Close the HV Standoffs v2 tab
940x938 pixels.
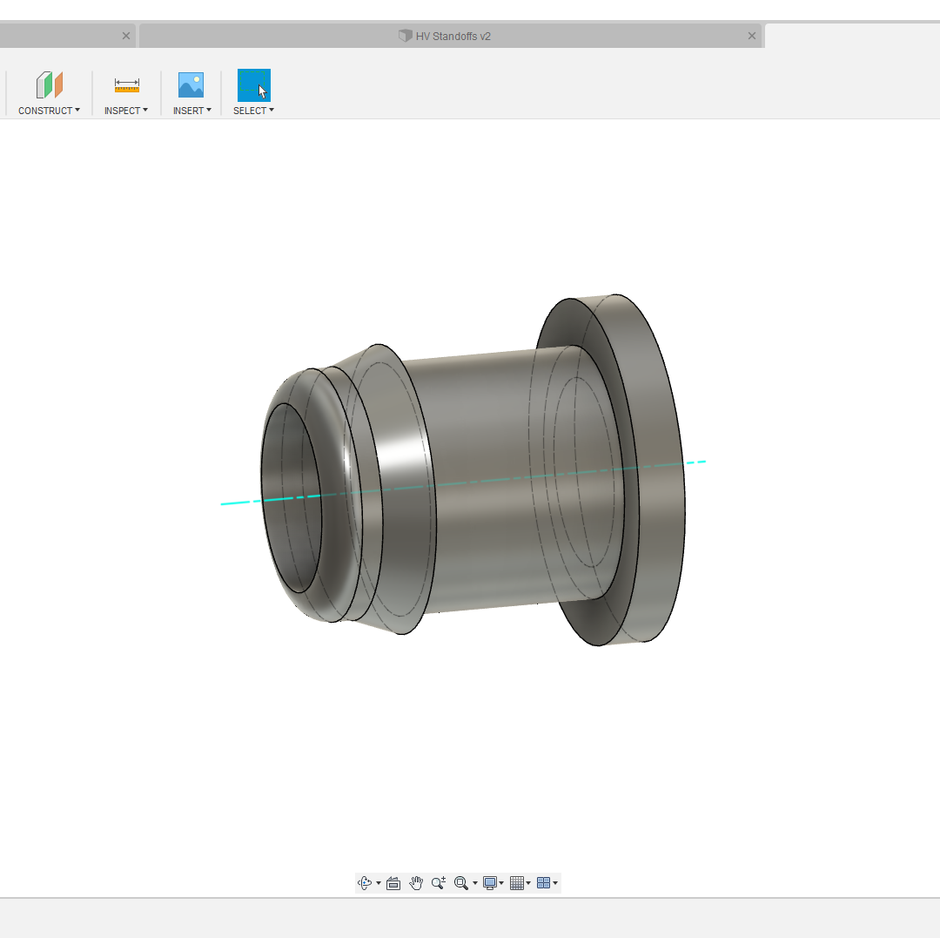(x=752, y=36)
